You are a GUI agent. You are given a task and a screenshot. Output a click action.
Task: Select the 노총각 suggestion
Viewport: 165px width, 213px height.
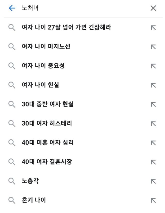(x=30, y=181)
